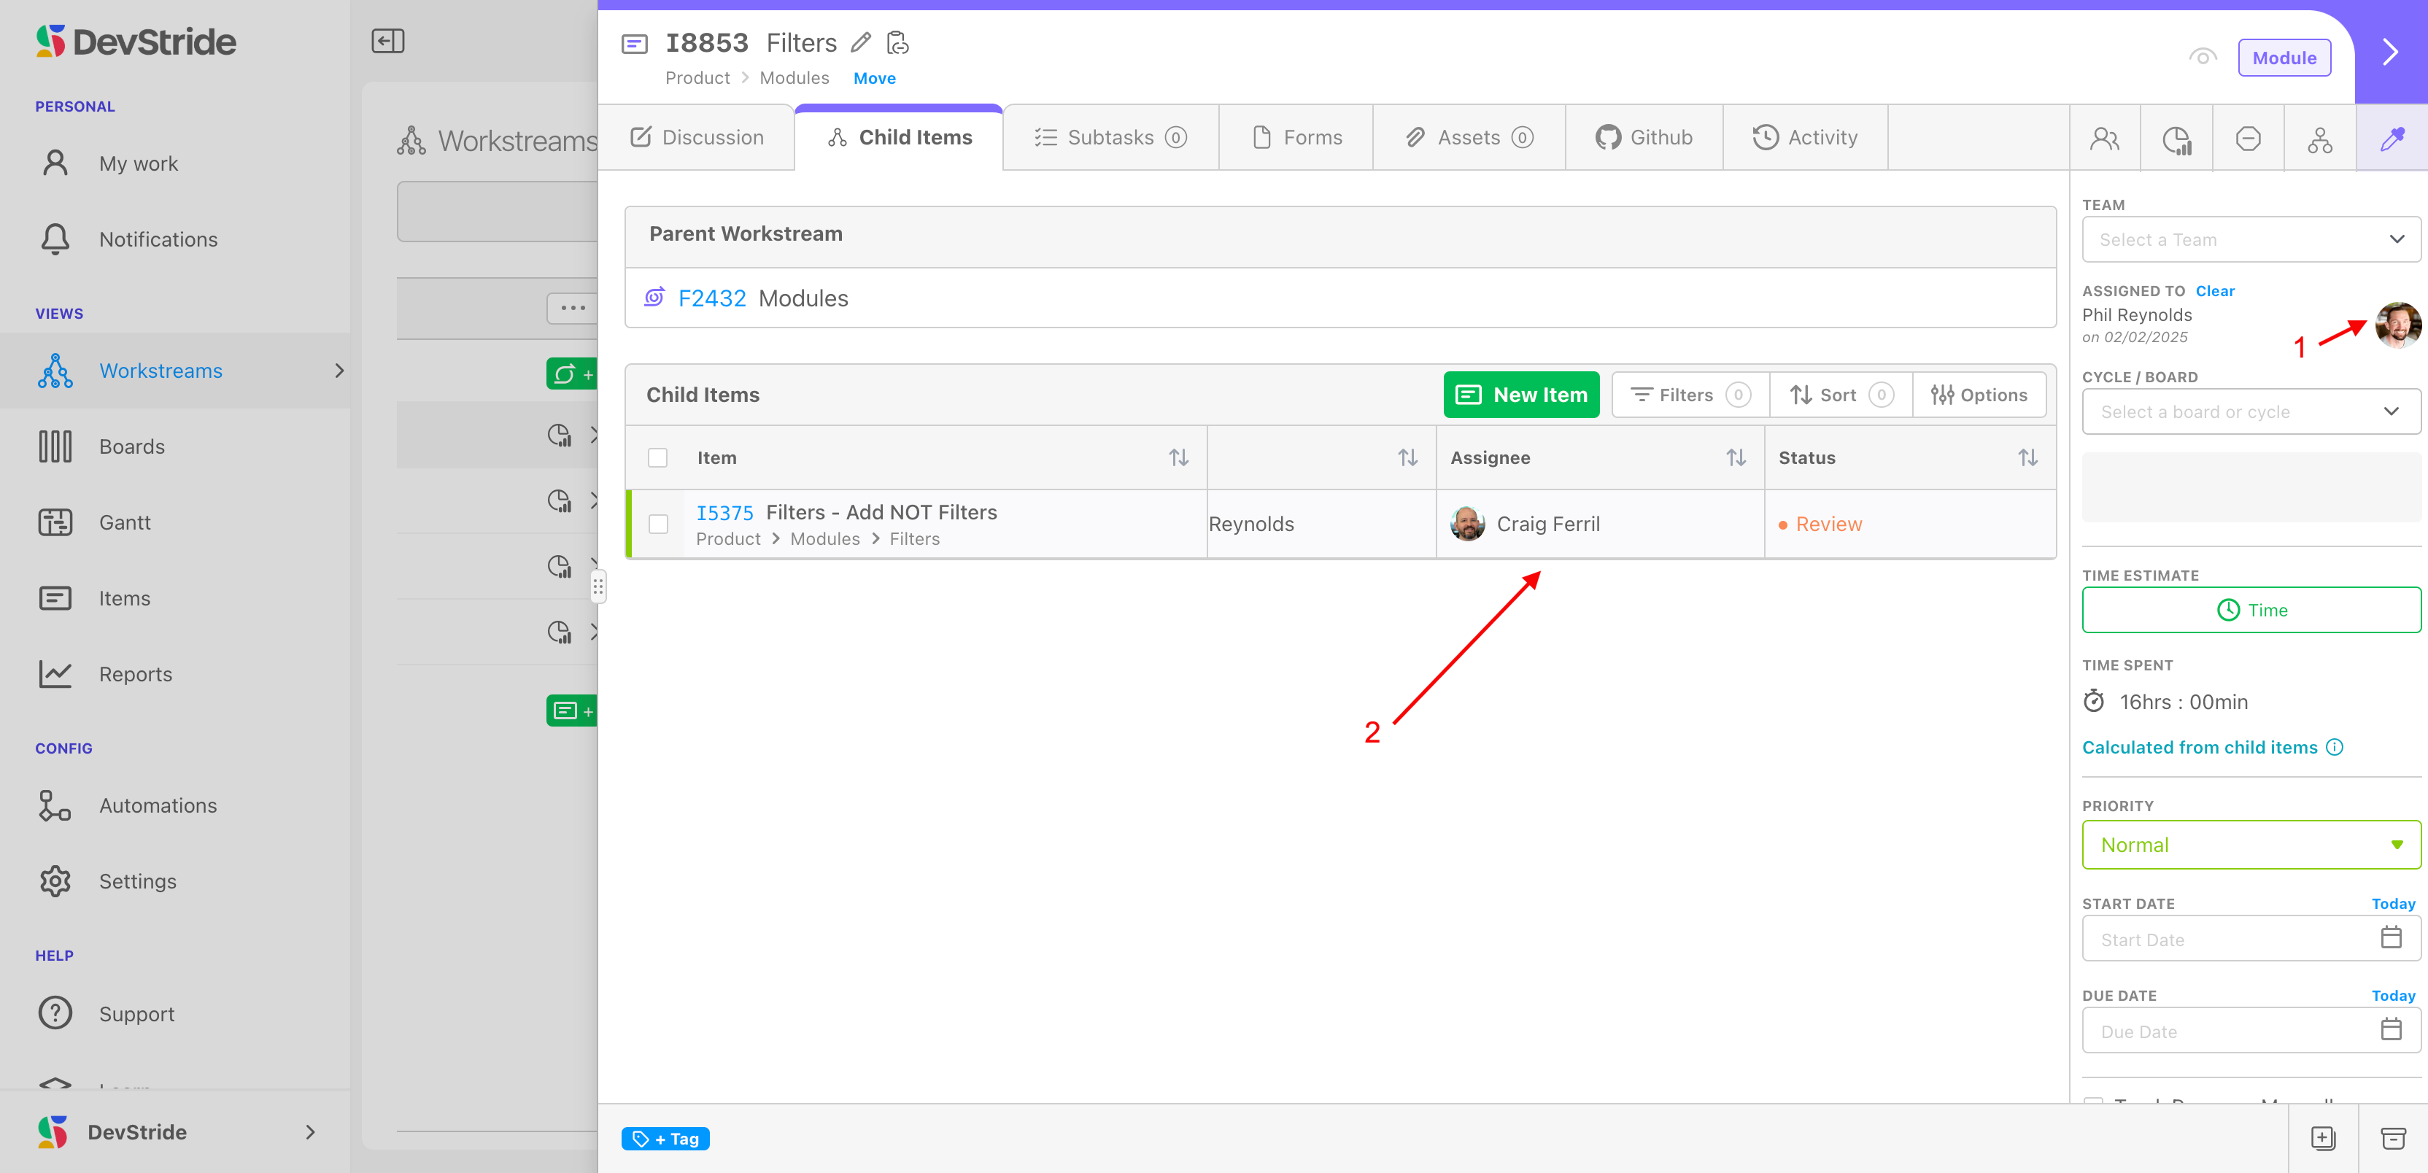Click the archive box icon at bottom right
The image size is (2428, 1173).
point(2392,1138)
